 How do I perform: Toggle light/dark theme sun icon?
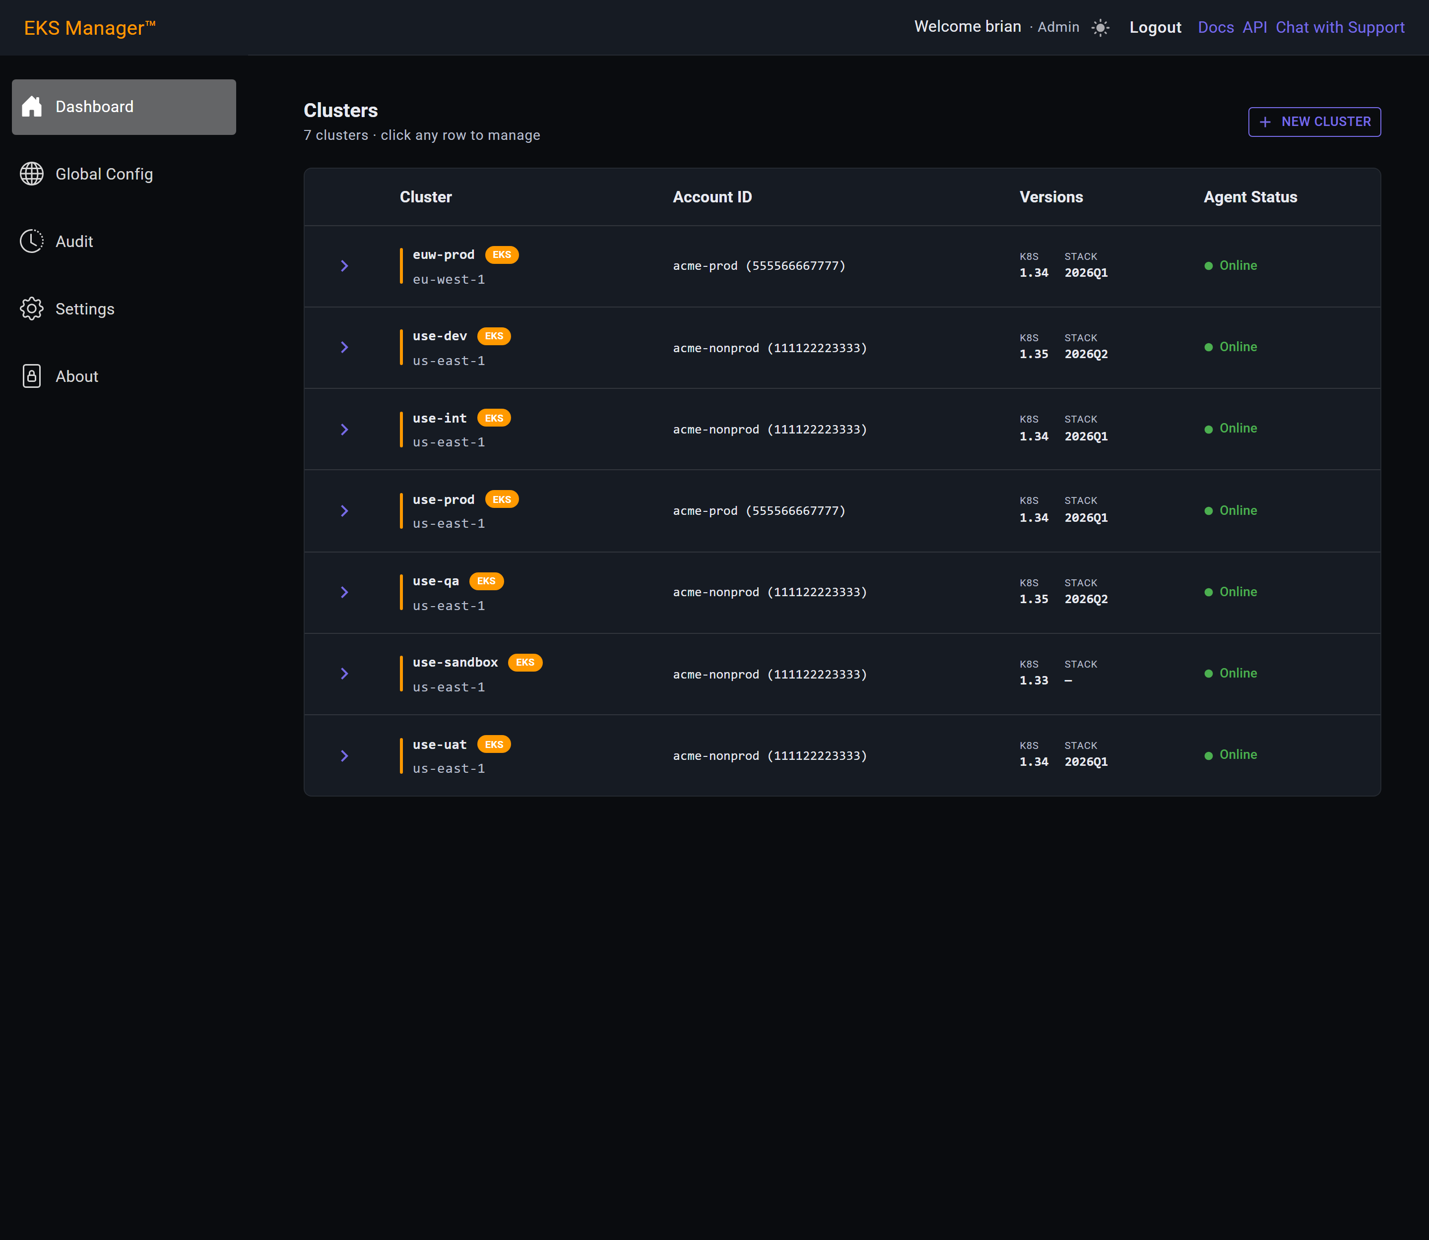[x=1100, y=28]
